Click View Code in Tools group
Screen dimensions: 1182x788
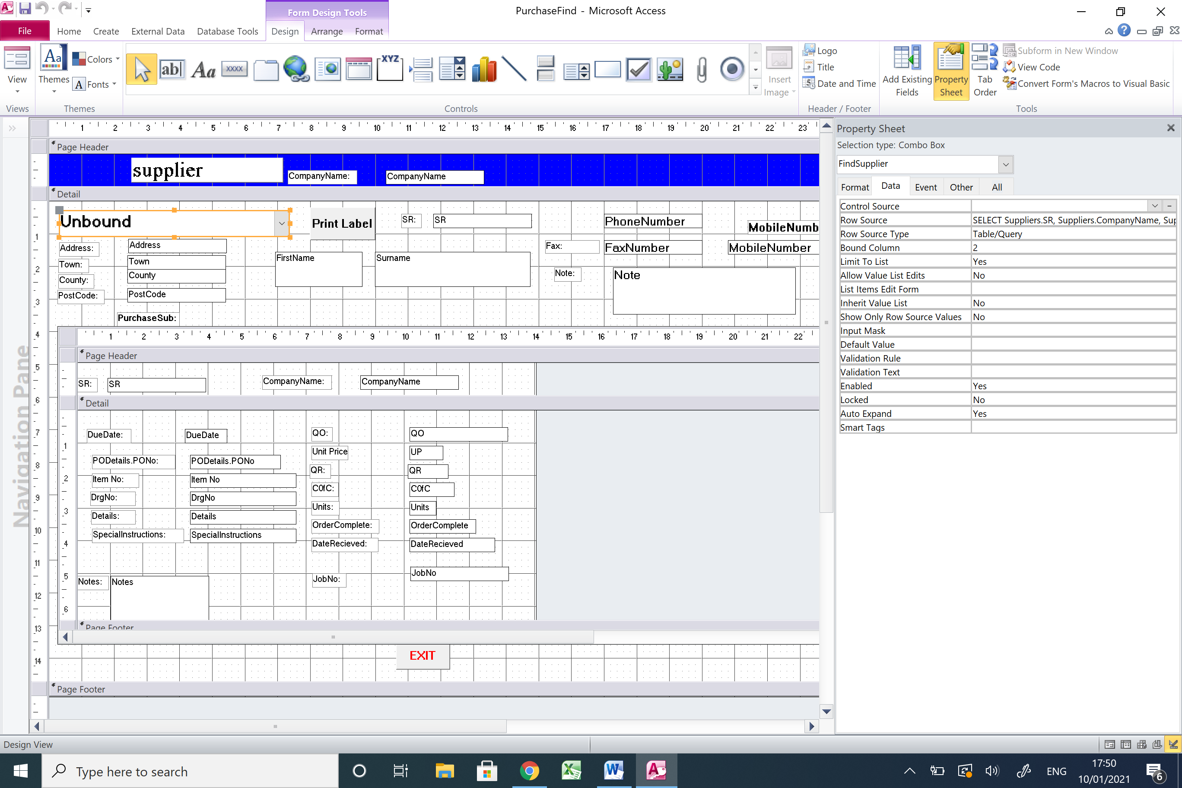click(1038, 67)
